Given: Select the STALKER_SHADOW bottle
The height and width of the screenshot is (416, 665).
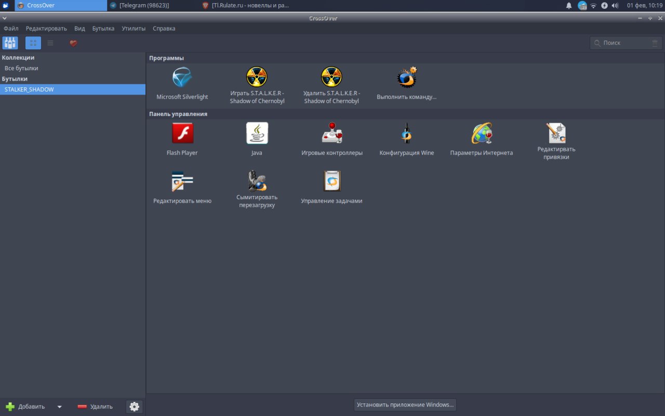Looking at the screenshot, I should 73,89.
